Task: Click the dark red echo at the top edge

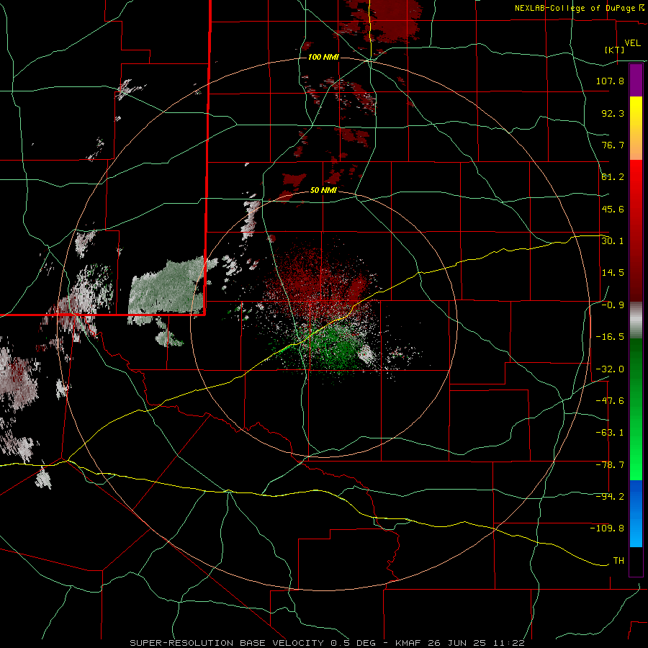Action: click(392, 21)
